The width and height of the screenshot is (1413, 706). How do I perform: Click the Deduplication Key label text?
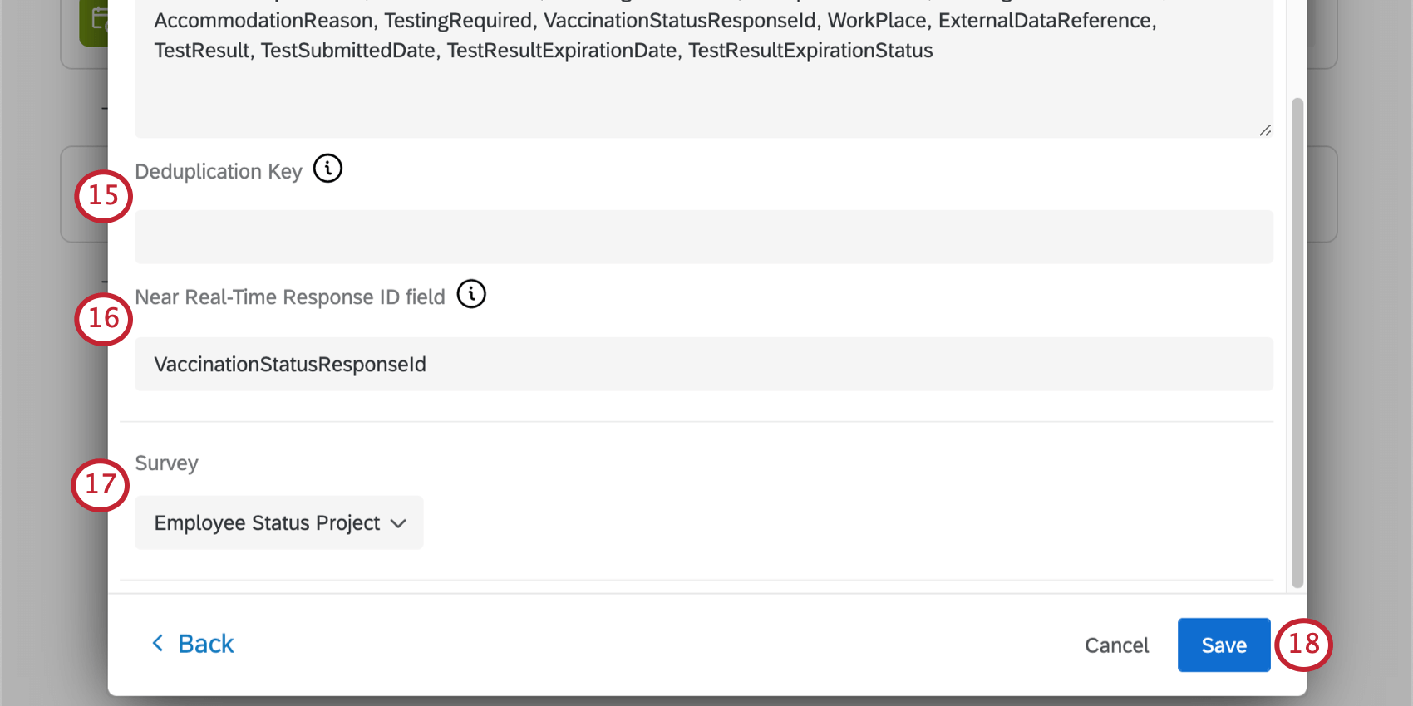(218, 172)
